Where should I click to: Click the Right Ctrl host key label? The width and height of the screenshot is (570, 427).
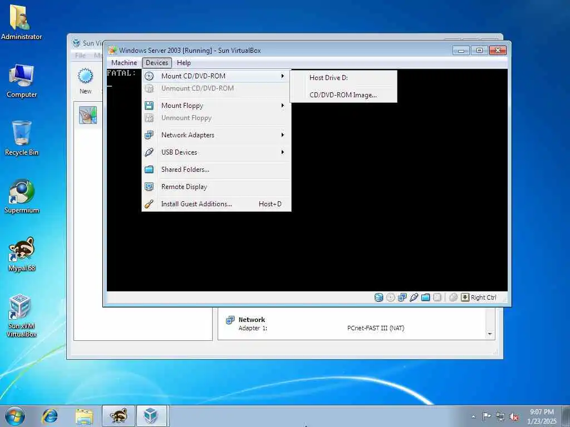[484, 298]
